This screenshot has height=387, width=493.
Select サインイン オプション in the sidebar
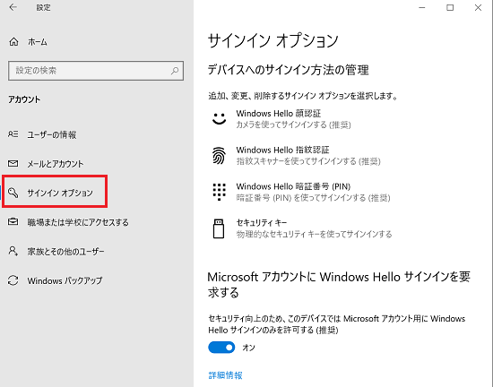pyautogui.click(x=60, y=193)
